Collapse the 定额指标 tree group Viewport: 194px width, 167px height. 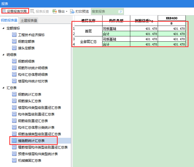[x=4, y=28]
